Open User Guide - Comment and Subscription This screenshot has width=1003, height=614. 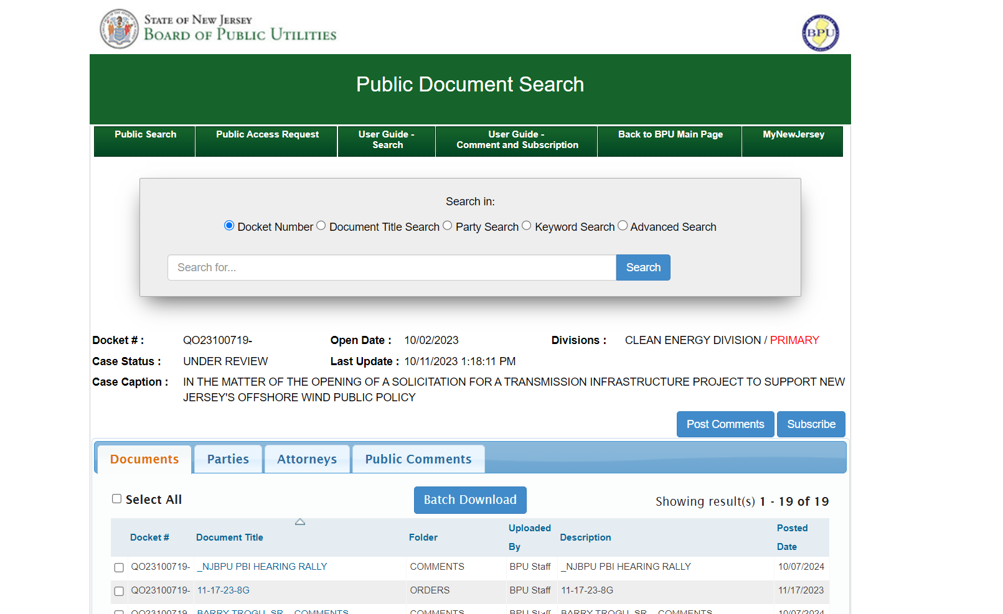click(x=517, y=141)
